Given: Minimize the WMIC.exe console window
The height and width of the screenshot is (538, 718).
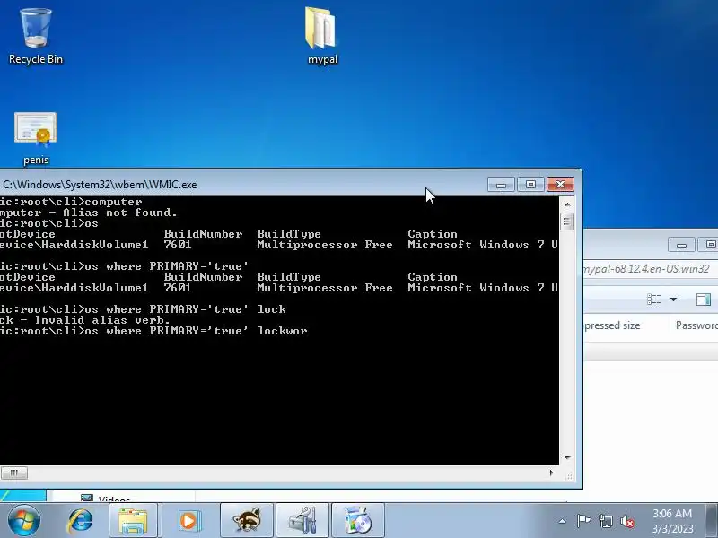Looking at the screenshot, I should pos(502,185).
